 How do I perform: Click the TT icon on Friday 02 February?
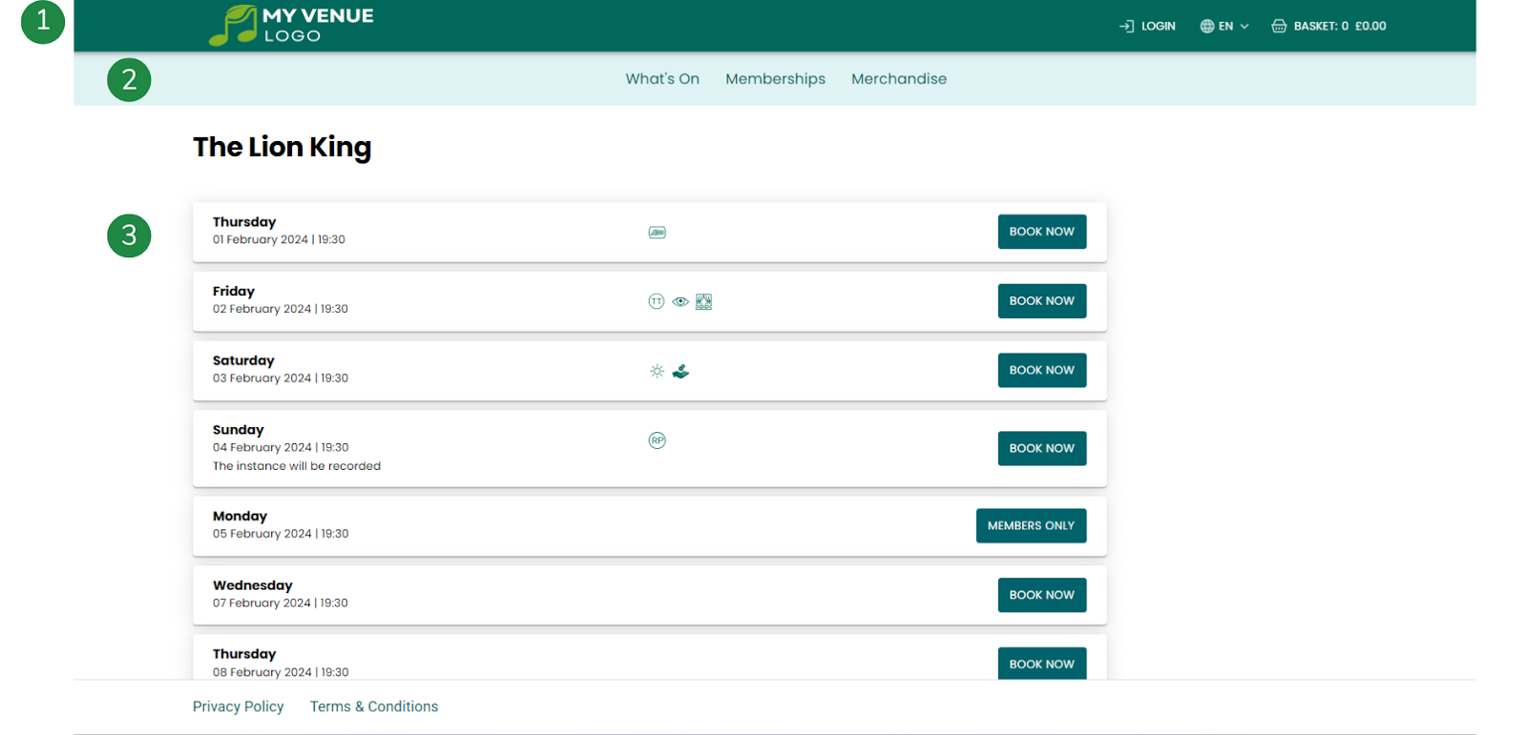[x=657, y=301]
